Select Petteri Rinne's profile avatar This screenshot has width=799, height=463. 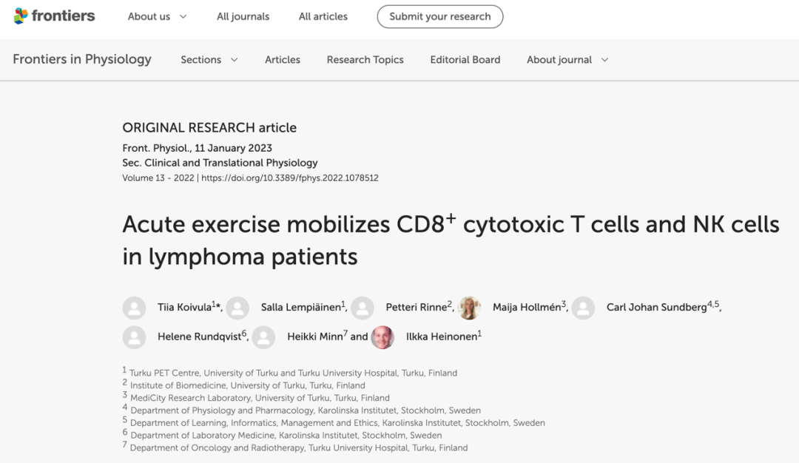363,308
